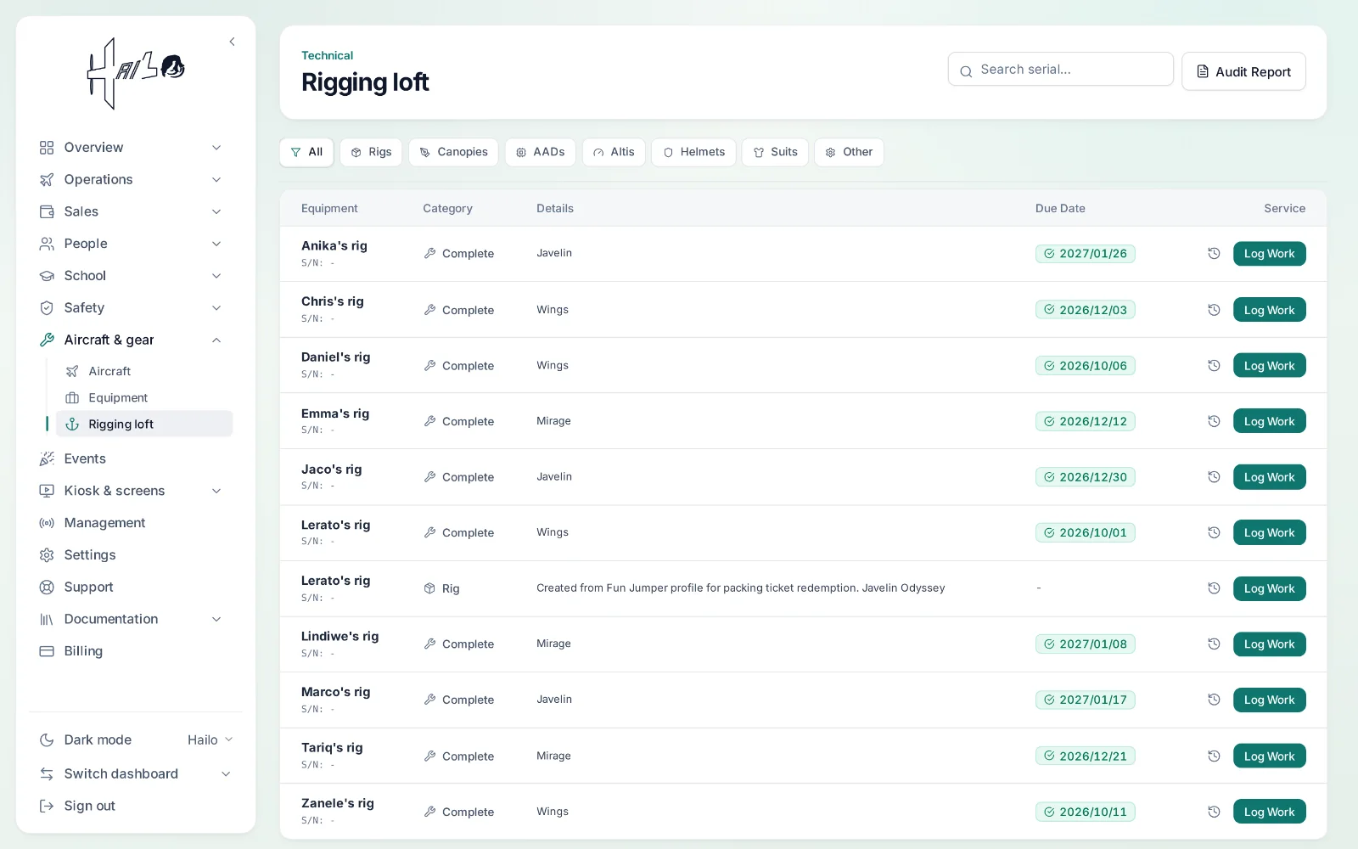1358x849 pixels.
Task: Click the Technical breadcrumb link
Action: (x=327, y=55)
